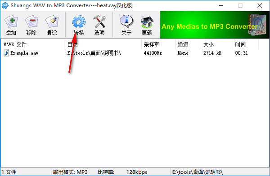Open 选项 (Options) tools icon
The image size is (270, 176).
coord(99,22)
